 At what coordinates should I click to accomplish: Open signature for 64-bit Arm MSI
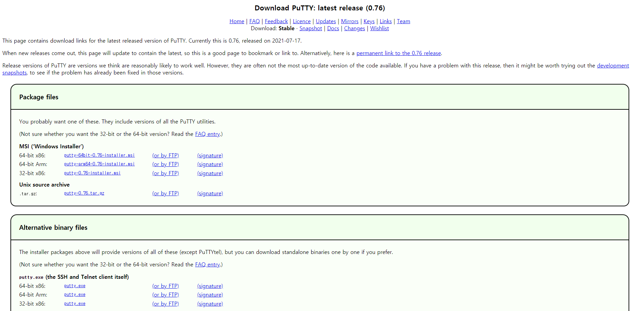(x=210, y=164)
